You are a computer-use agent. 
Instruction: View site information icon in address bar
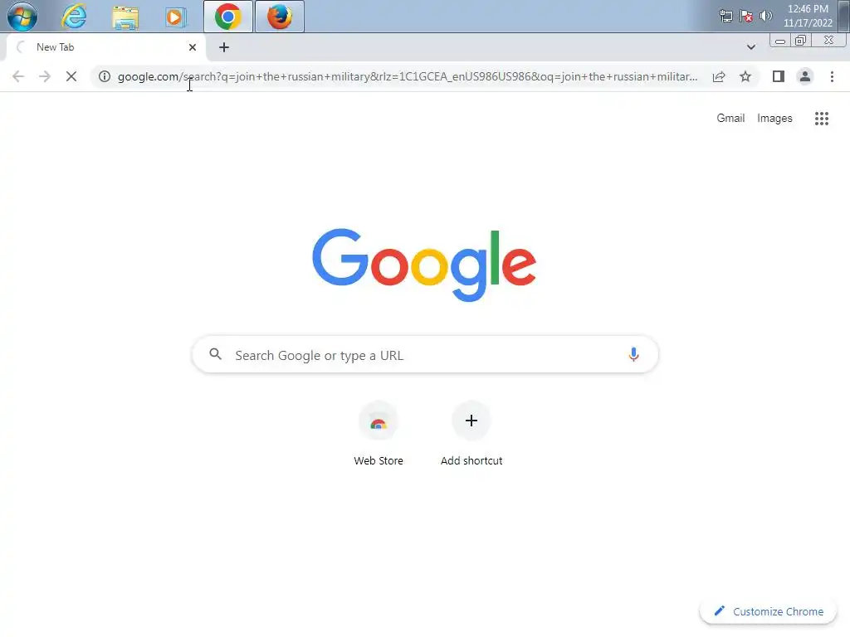coord(105,76)
